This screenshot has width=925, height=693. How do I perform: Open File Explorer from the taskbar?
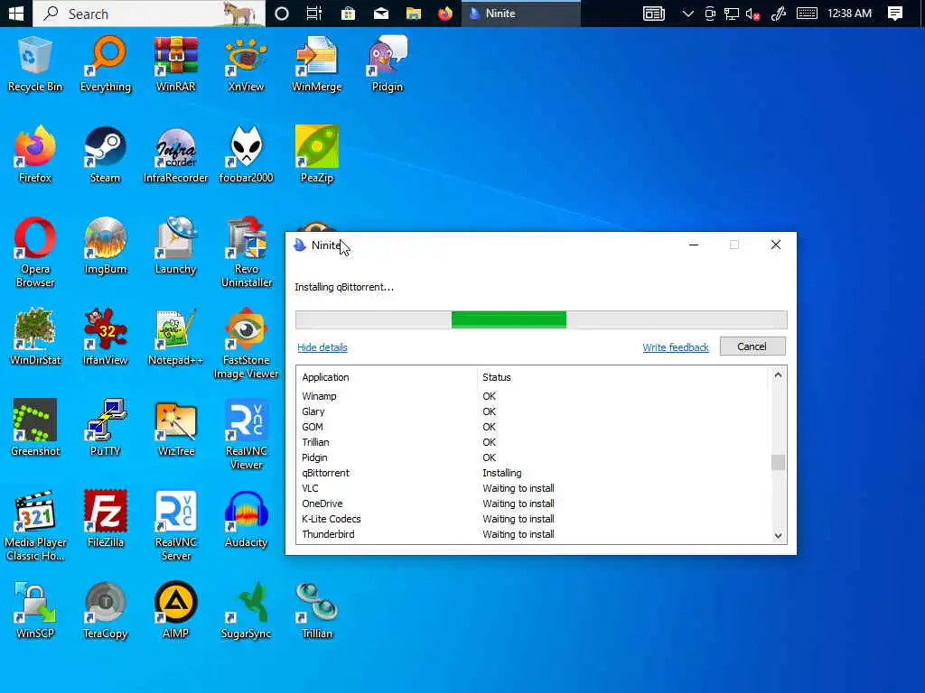pyautogui.click(x=414, y=13)
